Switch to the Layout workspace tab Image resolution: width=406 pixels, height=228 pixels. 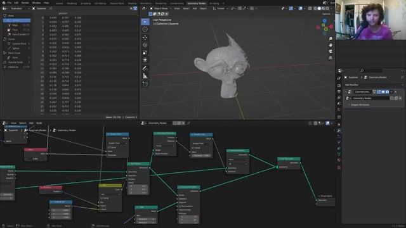[59, 3]
